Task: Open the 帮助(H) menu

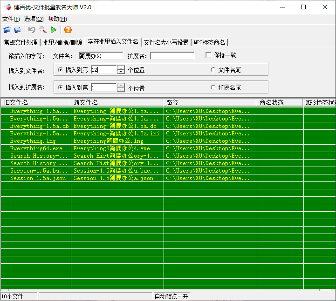Action: pos(57,19)
